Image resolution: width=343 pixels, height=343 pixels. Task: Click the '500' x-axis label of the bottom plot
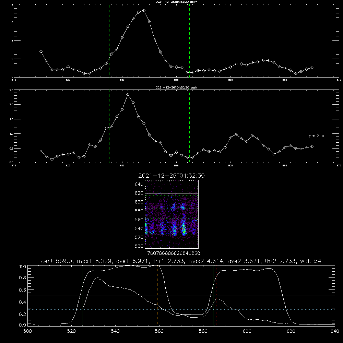[27, 331]
